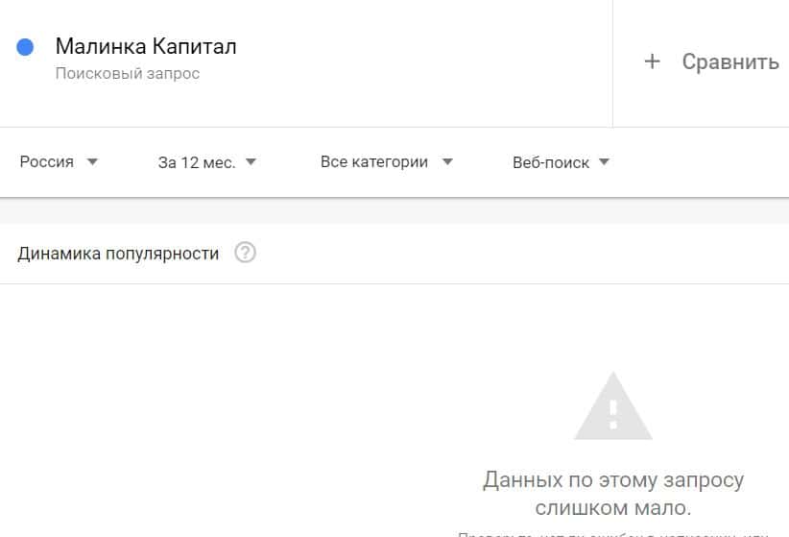Click the arrow next to За 12 мес.

(251, 162)
